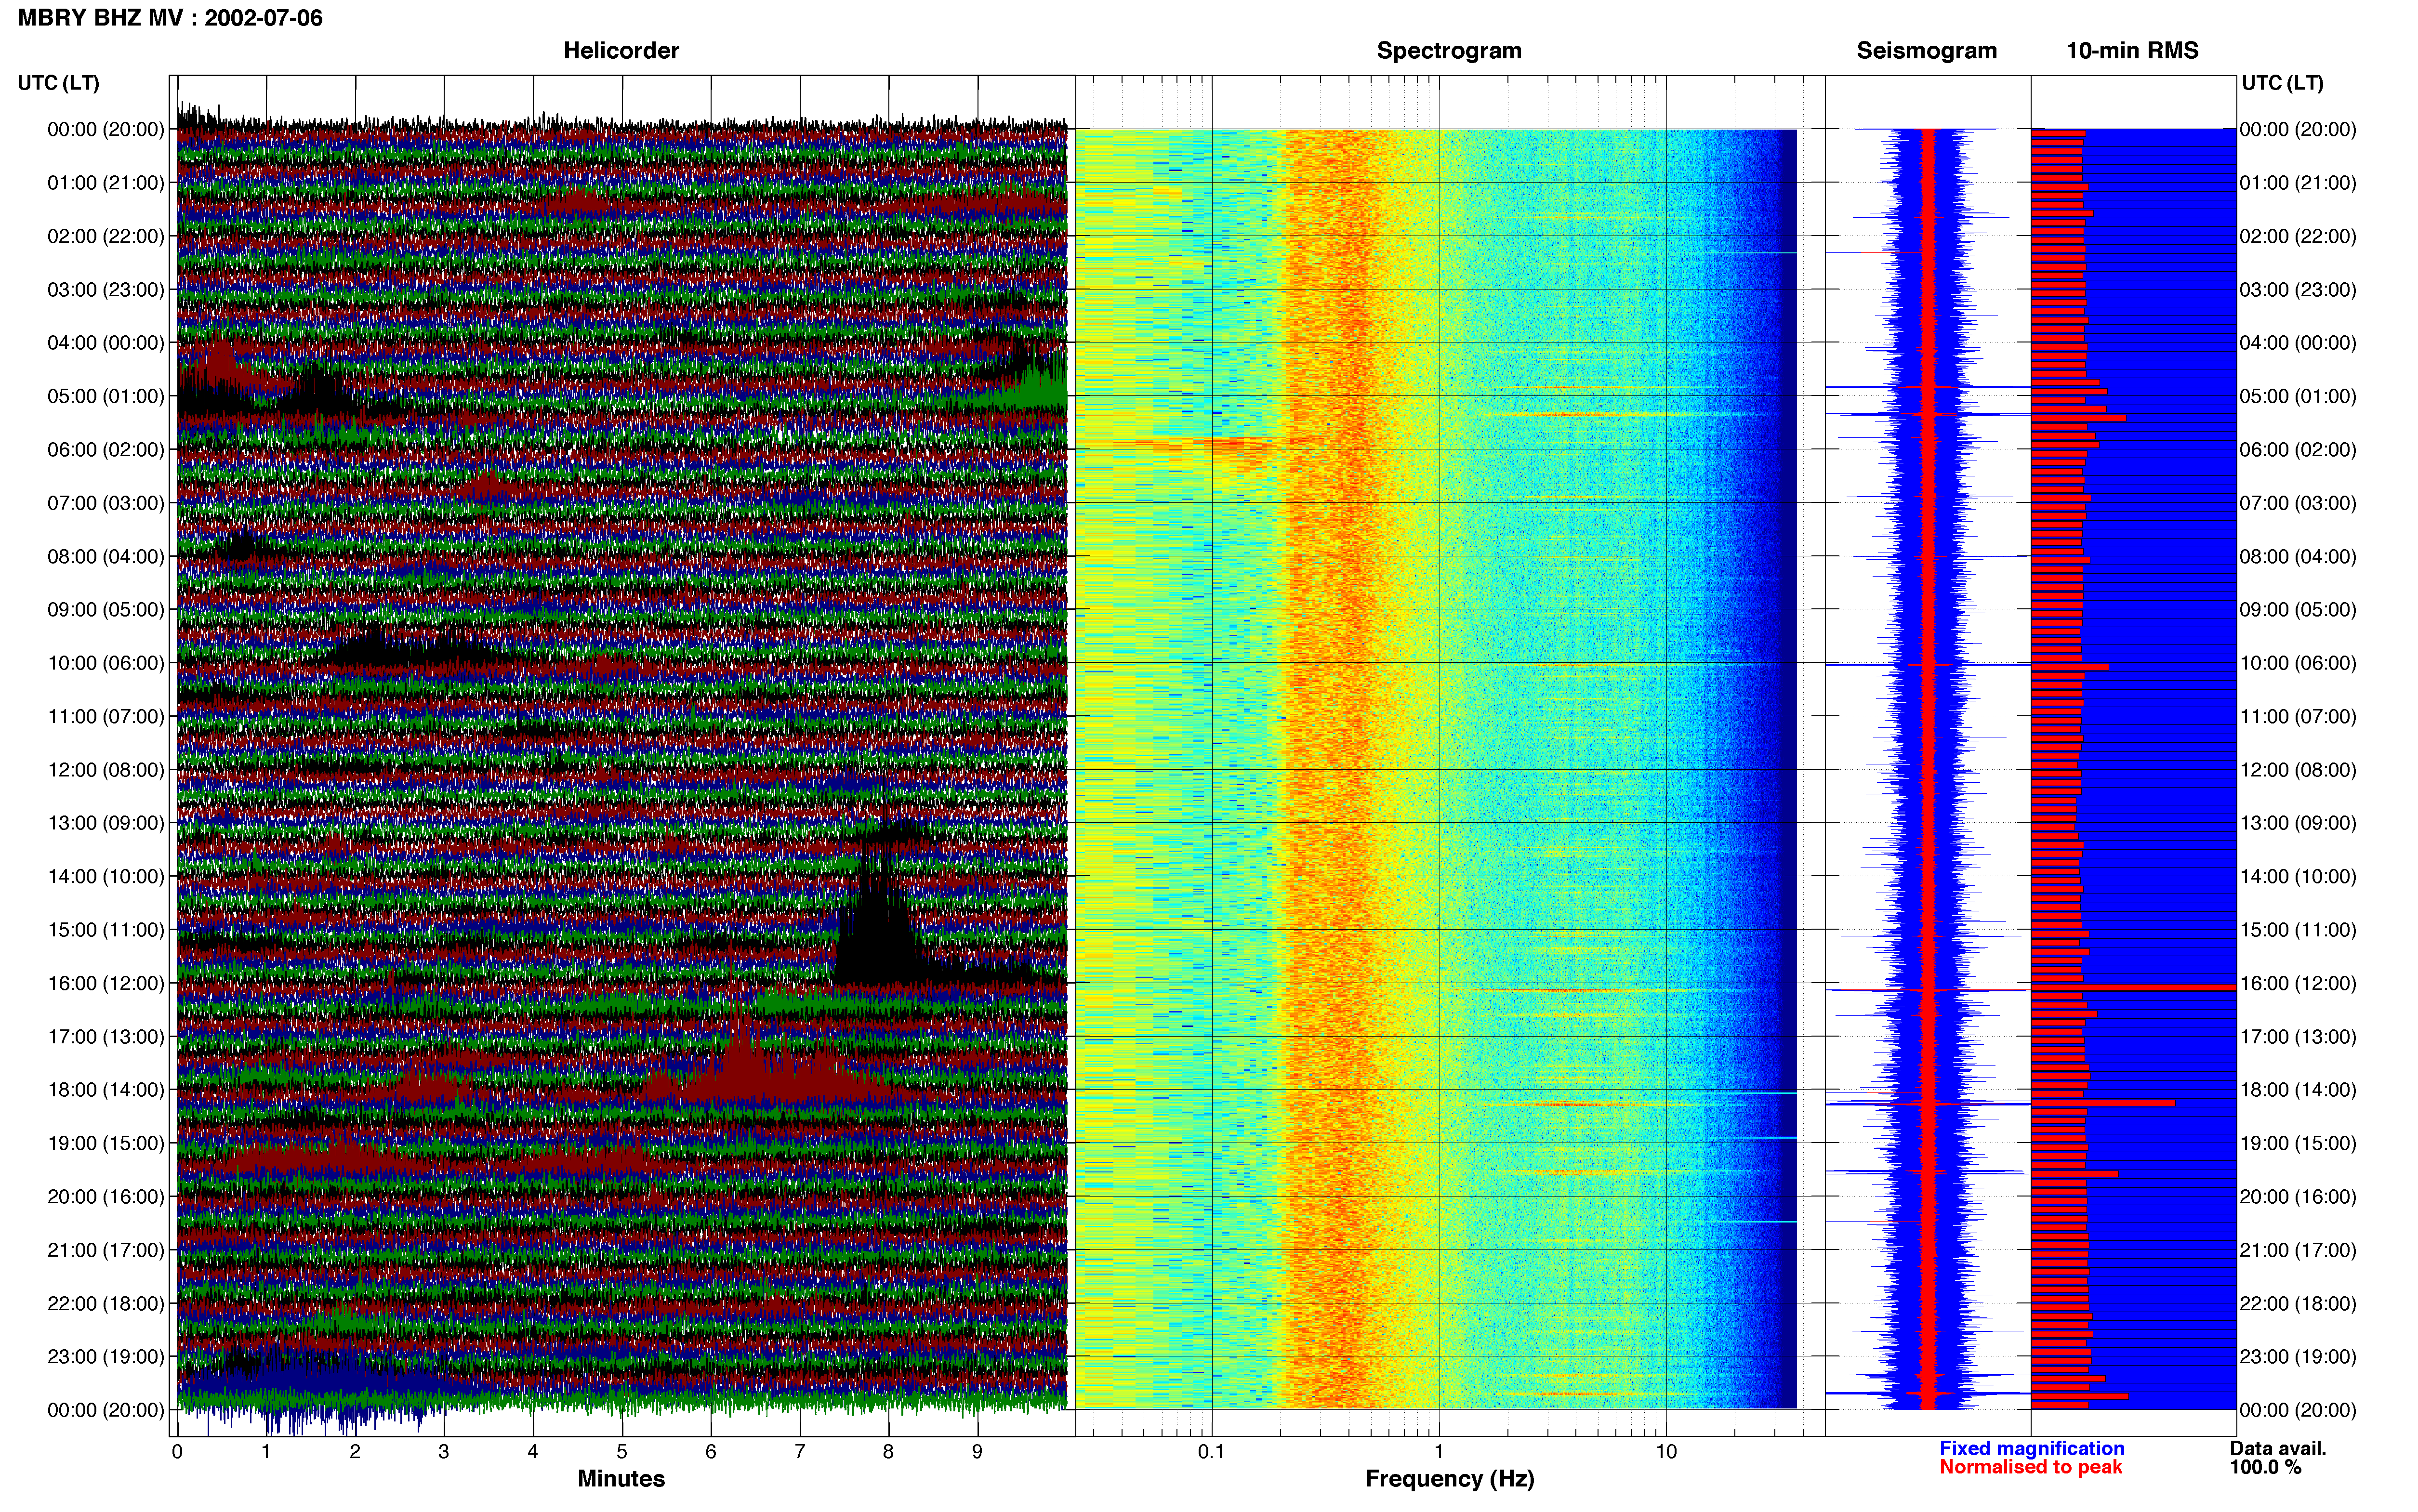
Task: Click the 'Fixed magnification' legend text
Action: [x=2031, y=1448]
